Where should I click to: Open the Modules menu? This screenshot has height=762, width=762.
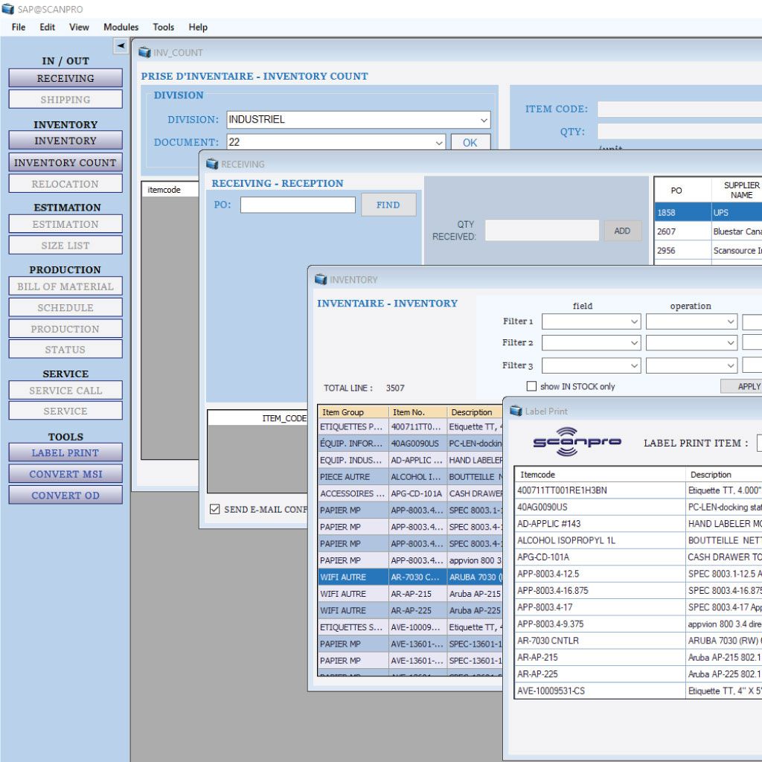(121, 27)
